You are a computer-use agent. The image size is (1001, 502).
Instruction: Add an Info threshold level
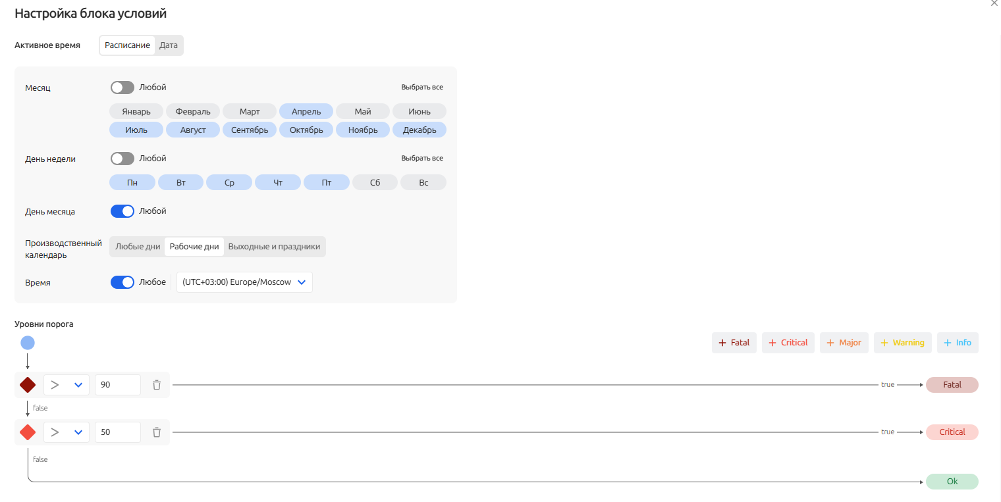coord(958,343)
